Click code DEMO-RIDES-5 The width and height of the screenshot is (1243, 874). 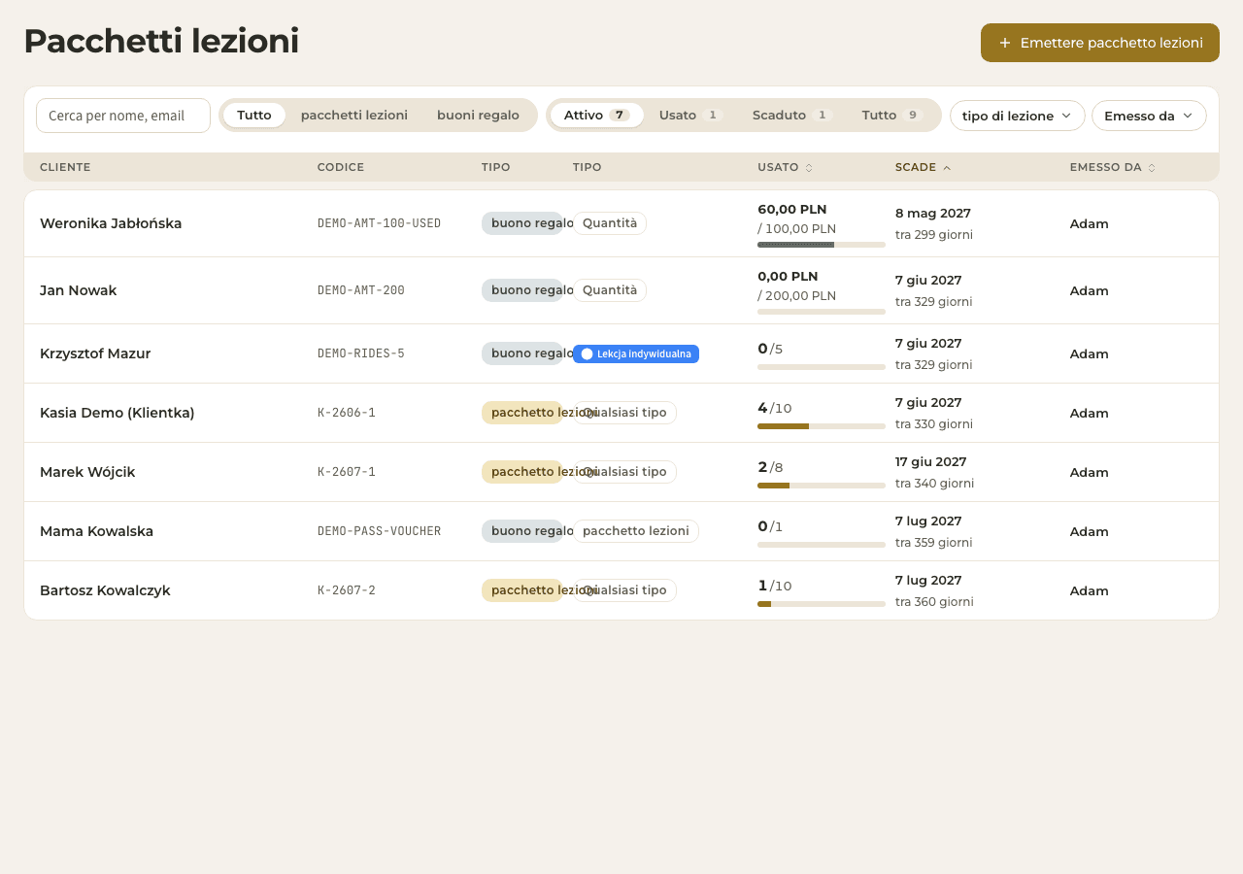coord(361,353)
